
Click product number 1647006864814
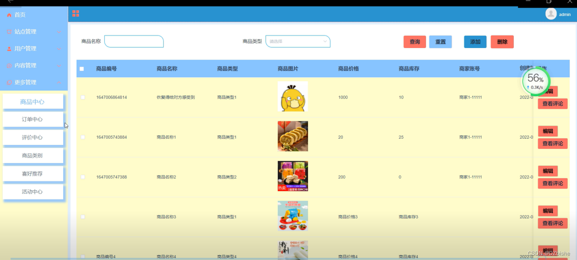click(112, 97)
